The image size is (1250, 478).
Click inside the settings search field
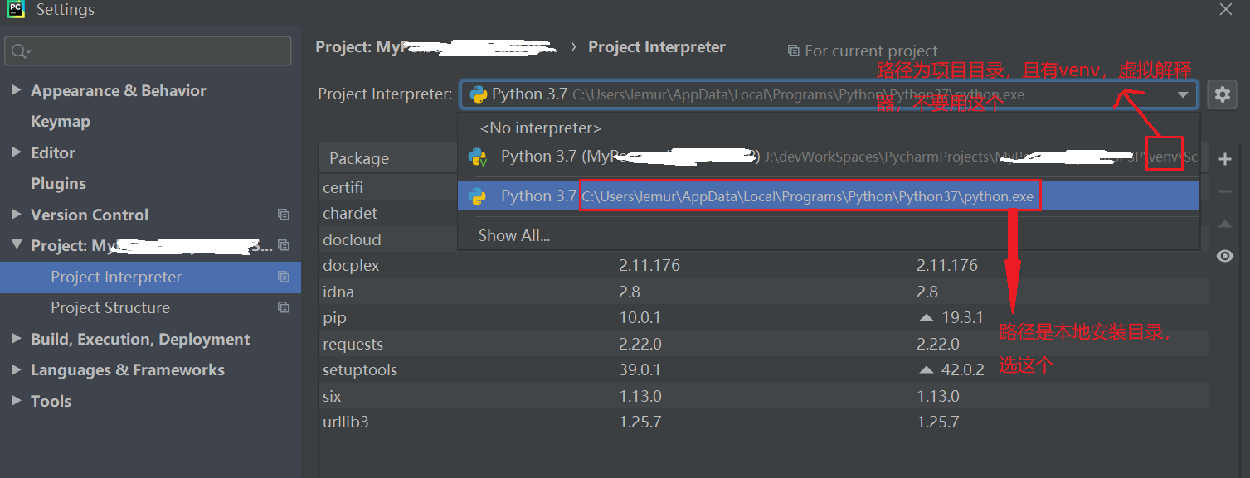click(148, 51)
